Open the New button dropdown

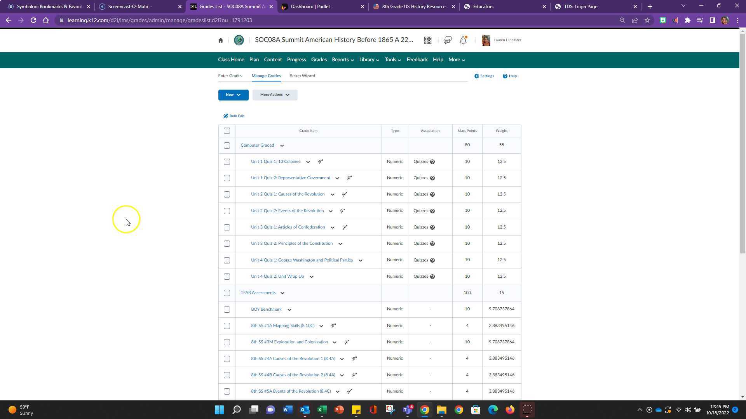[x=233, y=95]
